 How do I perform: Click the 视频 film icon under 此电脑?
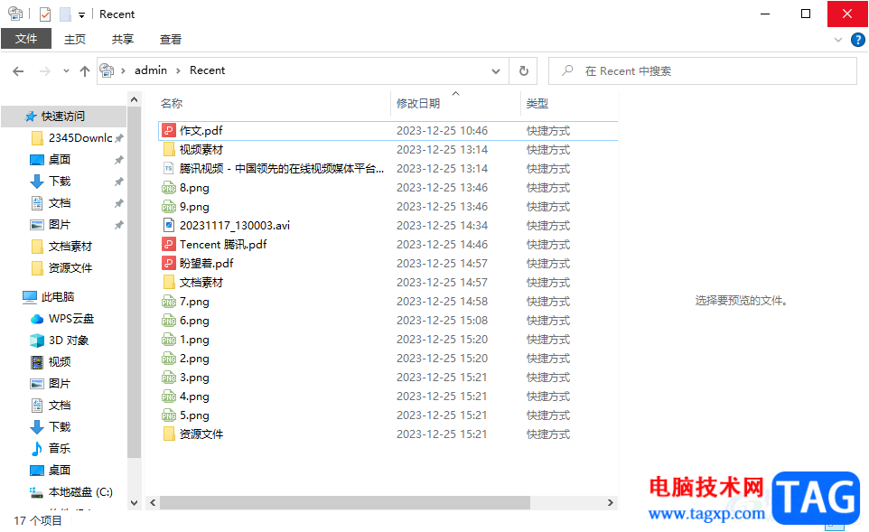coord(36,362)
